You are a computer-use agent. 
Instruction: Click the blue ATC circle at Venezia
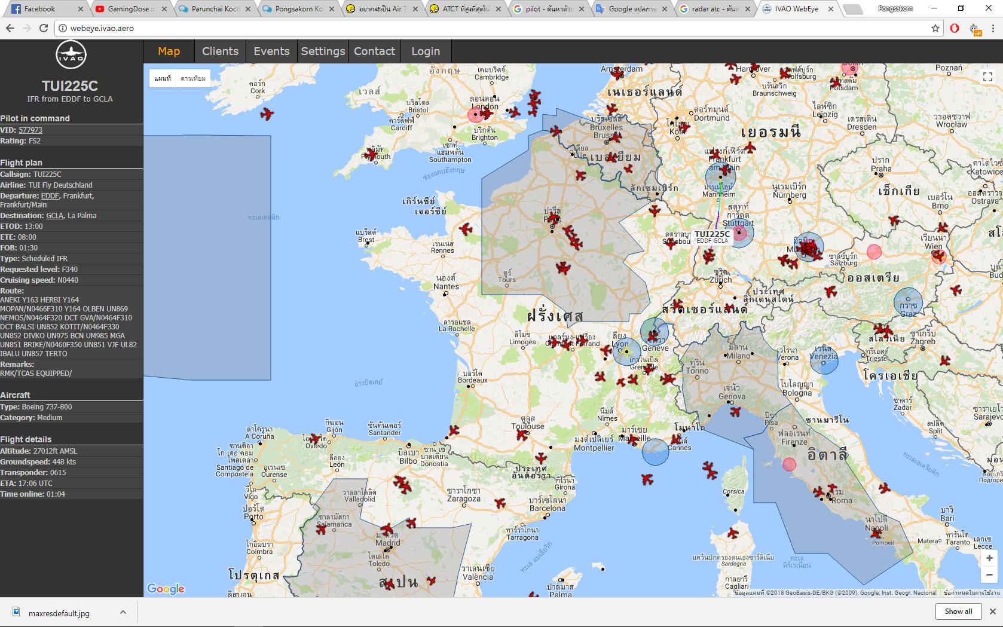click(x=824, y=360)
